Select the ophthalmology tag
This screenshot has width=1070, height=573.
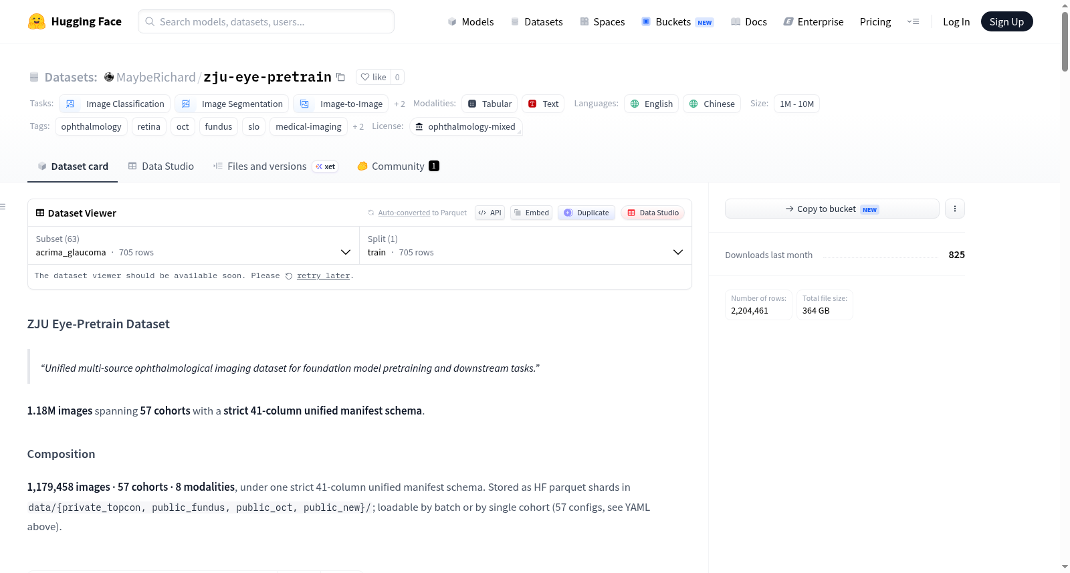click(x=91, y=126)
